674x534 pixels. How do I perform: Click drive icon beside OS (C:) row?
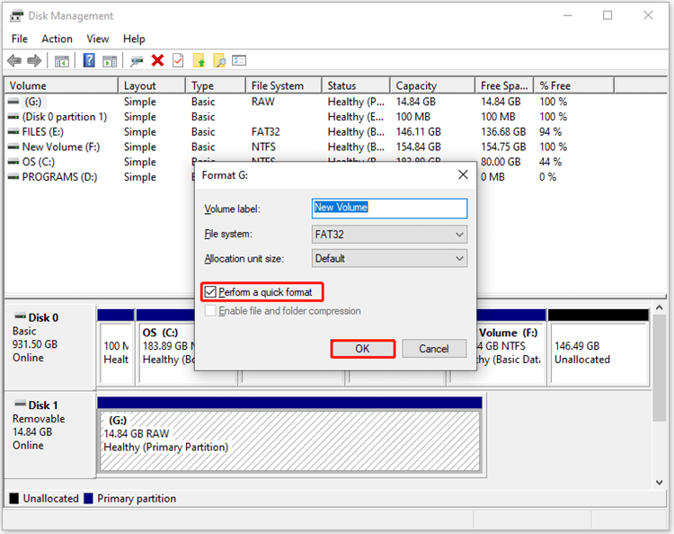point(13,162)
